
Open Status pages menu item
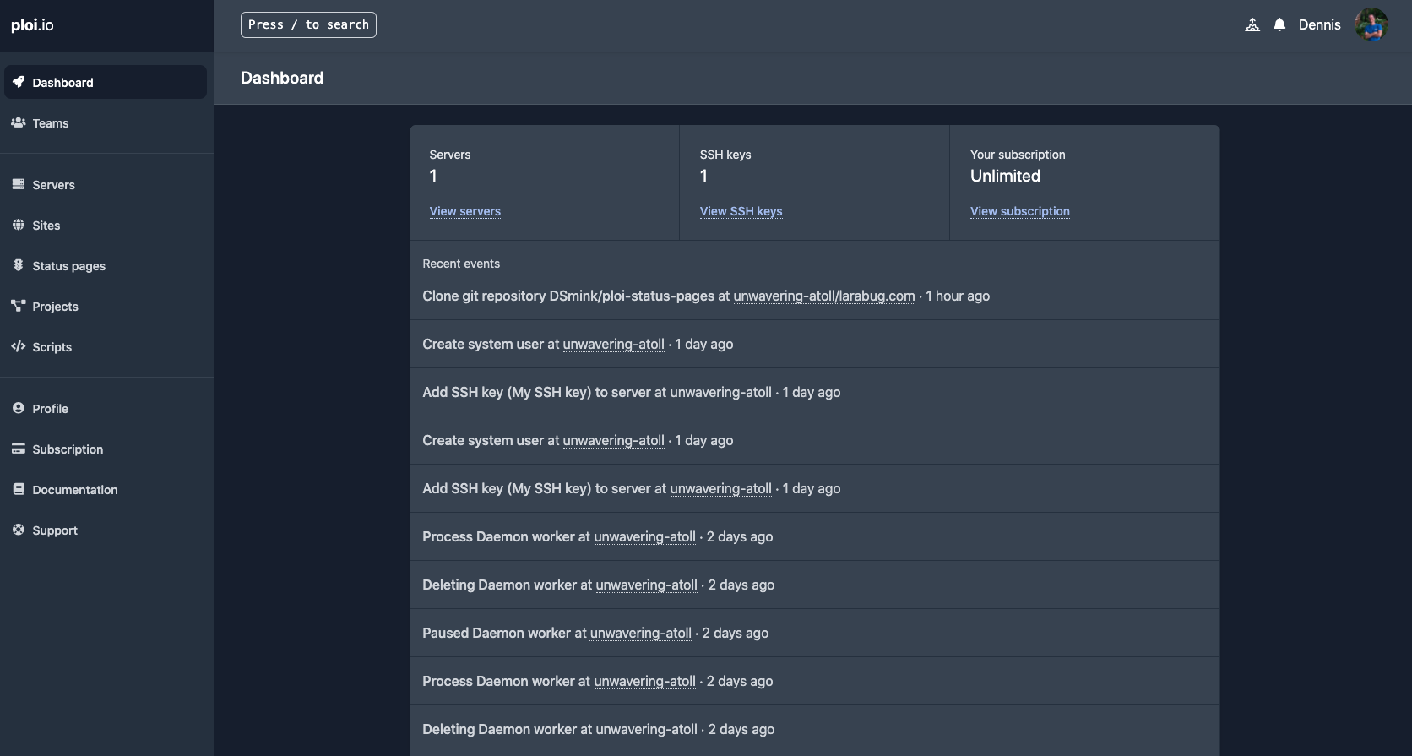tap(106, 266)
